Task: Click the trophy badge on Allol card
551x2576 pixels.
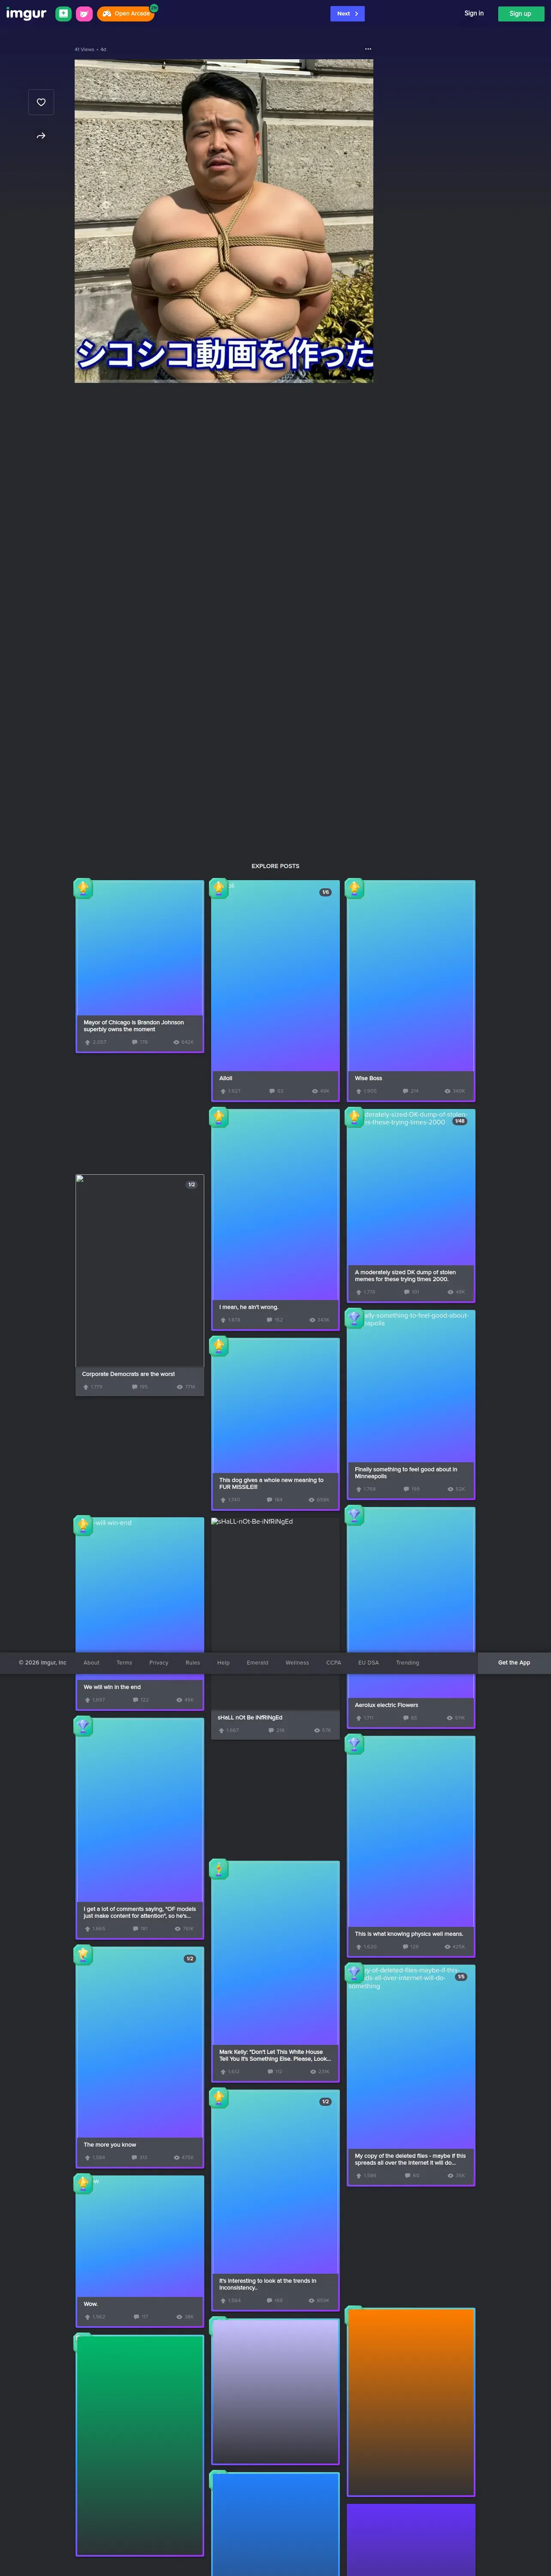Action: coord(219,888)
